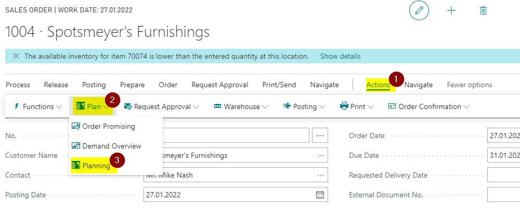The image size is (520, 216).
Task: Click the plus new record icon
Action: tap(451, 10)
